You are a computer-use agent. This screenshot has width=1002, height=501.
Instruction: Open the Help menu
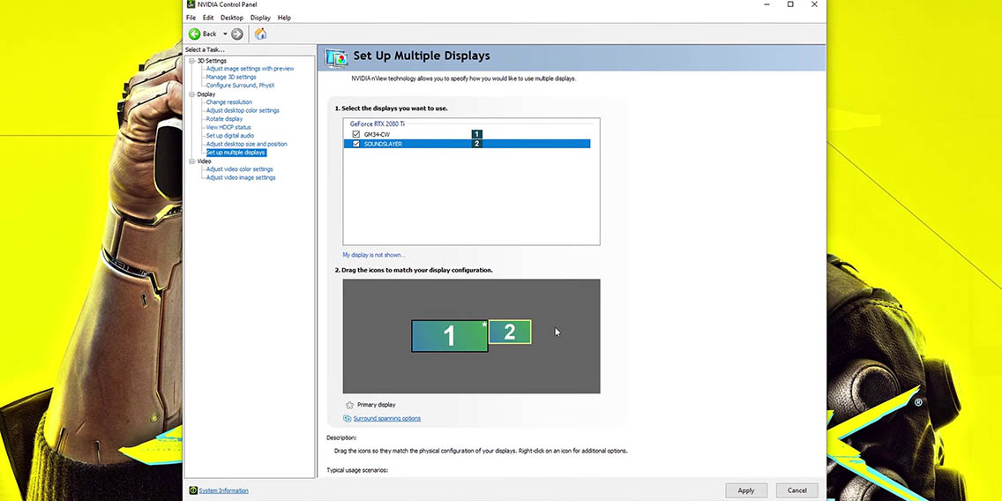point(284,18)
